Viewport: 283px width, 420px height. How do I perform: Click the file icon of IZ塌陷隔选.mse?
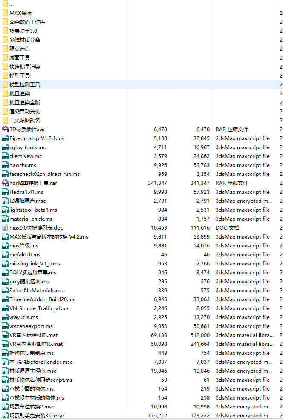pos(5,201)
